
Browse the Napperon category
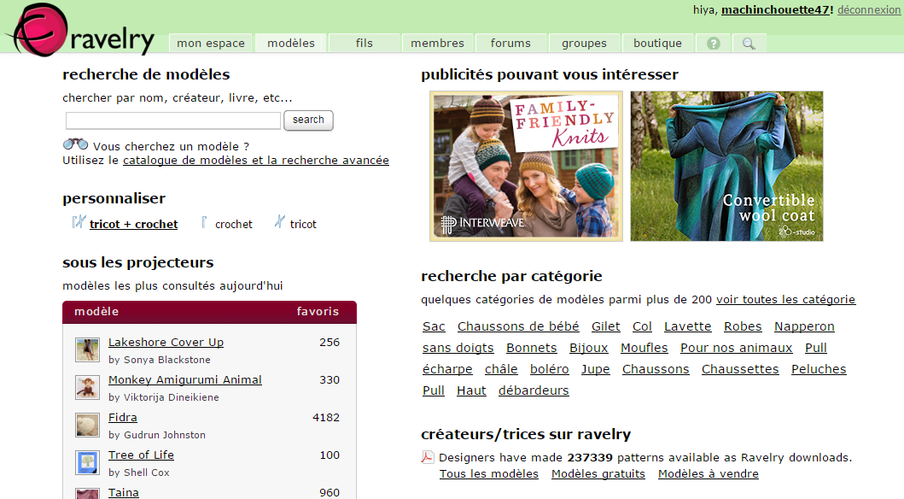[804, 326]
